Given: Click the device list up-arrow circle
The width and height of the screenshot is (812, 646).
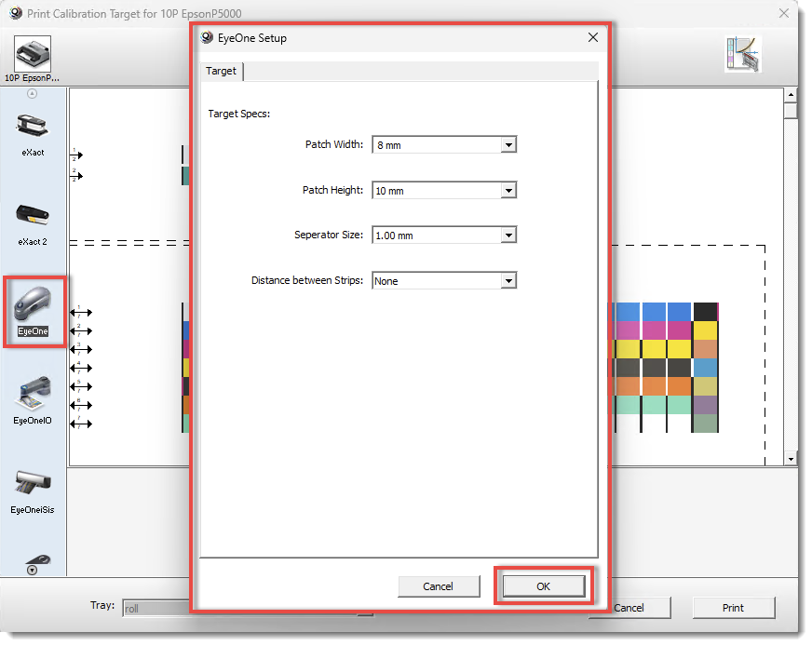Looking at the screenshot, I should (32, 94).
